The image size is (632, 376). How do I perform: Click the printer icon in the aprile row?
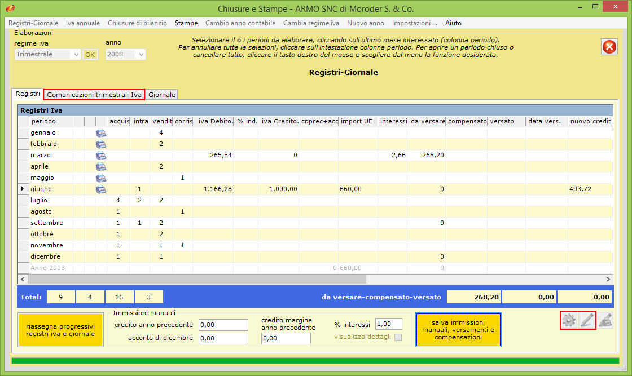tap(101, 167)
